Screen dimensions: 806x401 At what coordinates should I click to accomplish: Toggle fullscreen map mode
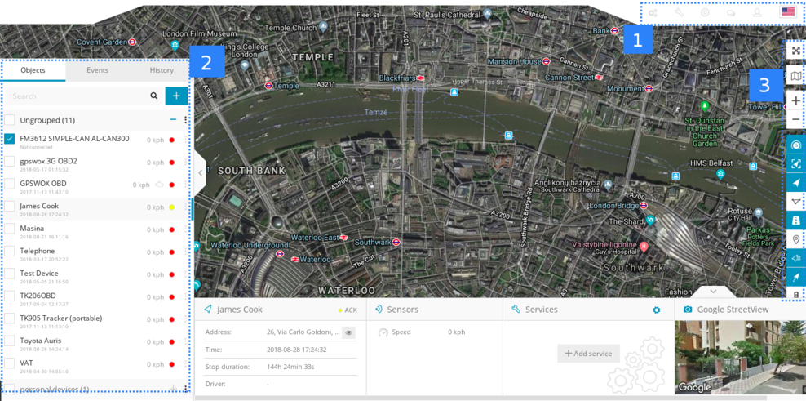click(795, 51)
